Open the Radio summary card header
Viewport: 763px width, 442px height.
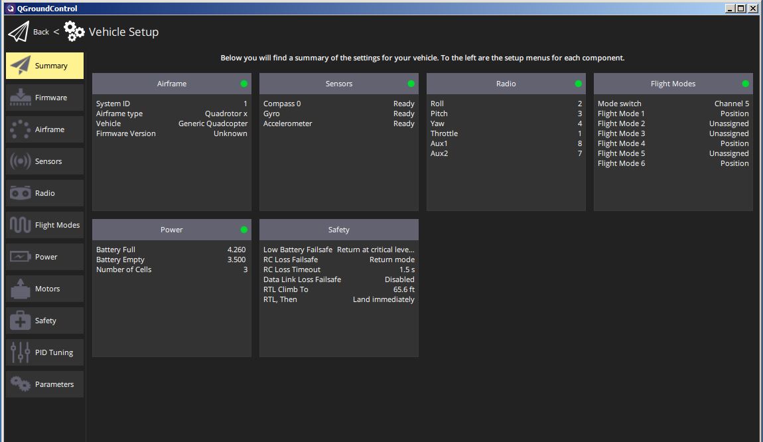(506, 84)
